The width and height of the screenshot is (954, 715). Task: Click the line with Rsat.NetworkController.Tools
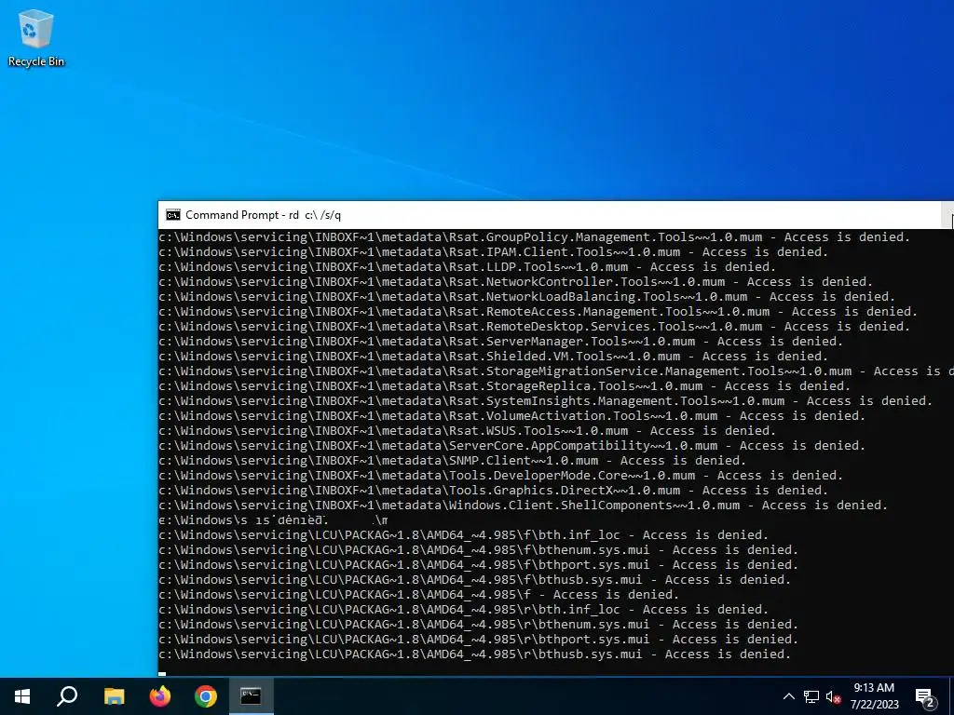516,281
